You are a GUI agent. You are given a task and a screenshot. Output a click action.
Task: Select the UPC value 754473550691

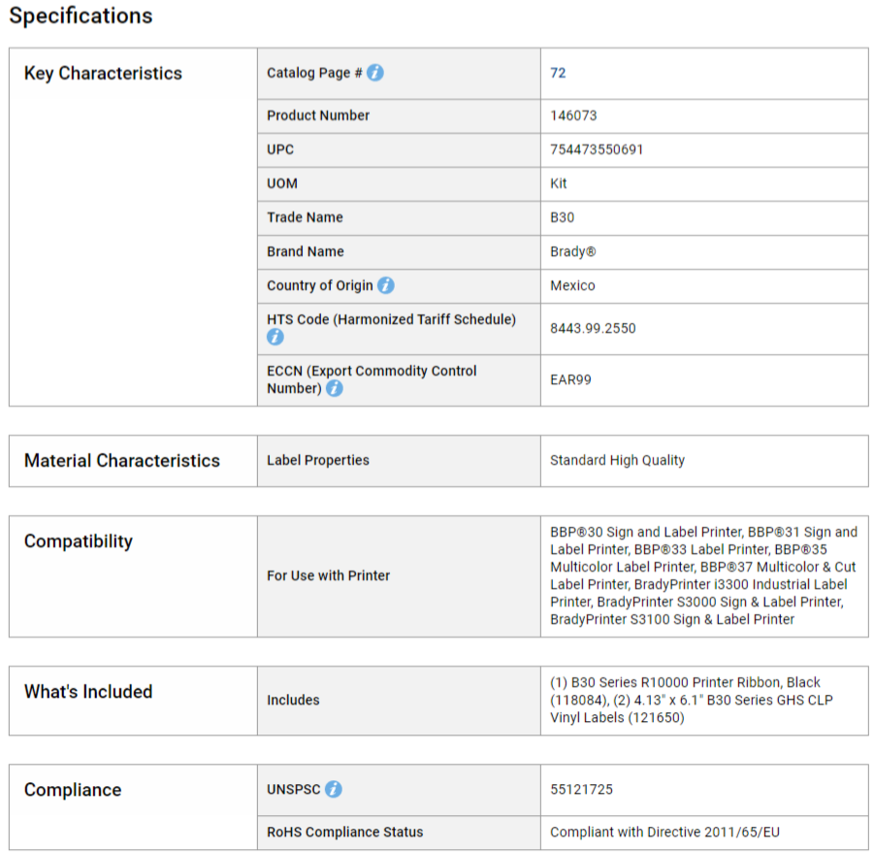[x=597, y=149]
